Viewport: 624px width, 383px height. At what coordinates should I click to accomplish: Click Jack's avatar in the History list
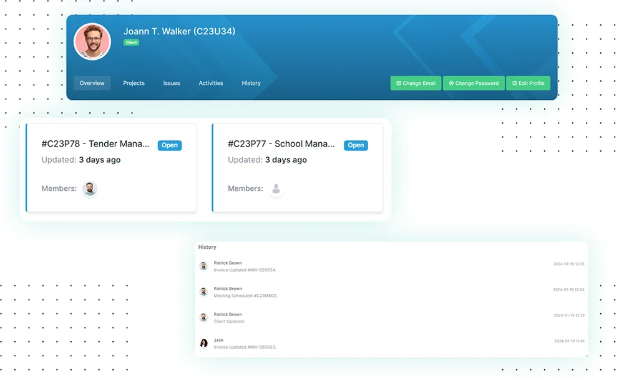(203, 343)
